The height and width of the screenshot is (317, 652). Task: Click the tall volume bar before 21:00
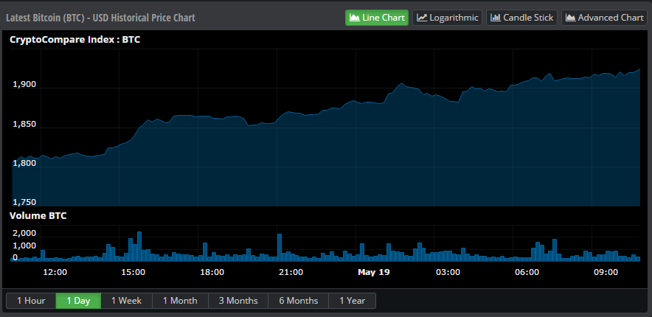coord(280,247)
